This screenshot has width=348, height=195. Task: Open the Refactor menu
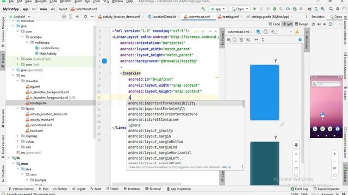pyautogui.click(x=65, y=1)
